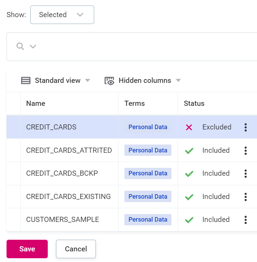Open kebab menu for CREDIT_CARDS_BCKP row
Image resolution: width=257 pixels, height=262 pixels.
[x=245, y=173]
